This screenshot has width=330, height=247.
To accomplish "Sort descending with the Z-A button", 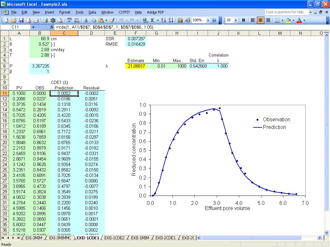I will (171, 20).
